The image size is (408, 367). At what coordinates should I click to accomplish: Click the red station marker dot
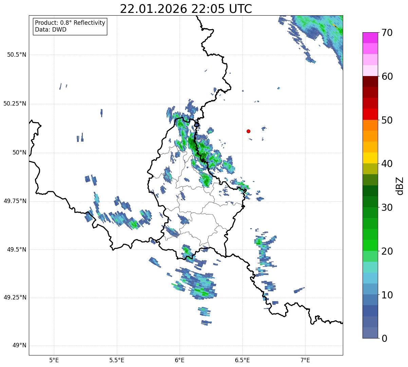[248, 131]
